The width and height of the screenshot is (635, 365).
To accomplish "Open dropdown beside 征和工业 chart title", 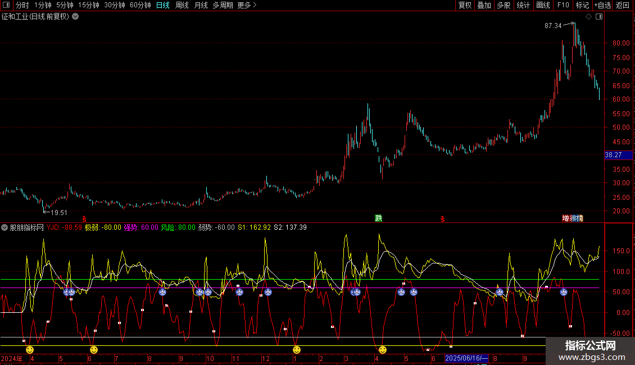I will [75, 17].
